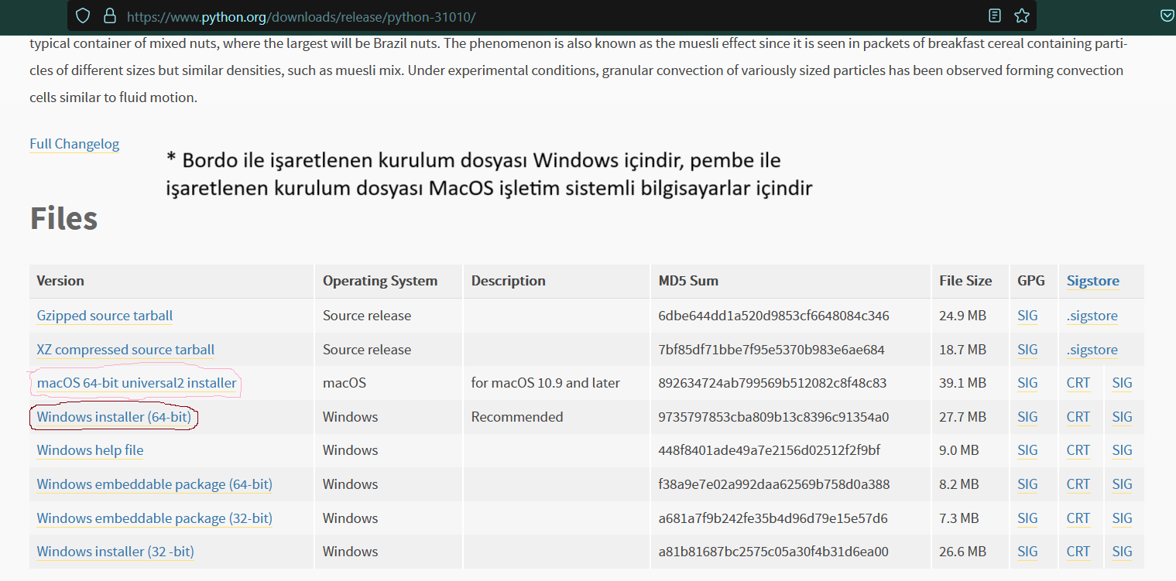Open Sigstore SIG for Windows installer (32 -bit)

coord(1122,552)
